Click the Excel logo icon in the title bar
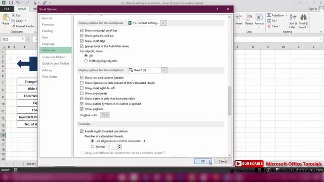This screenshot has height=182, width=324. click(4, 3)
